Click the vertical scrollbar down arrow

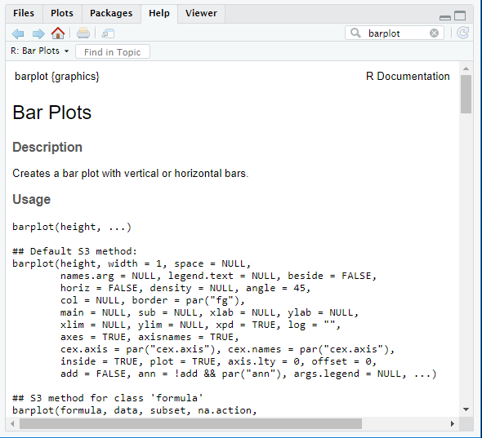click(x=466, y=409)
